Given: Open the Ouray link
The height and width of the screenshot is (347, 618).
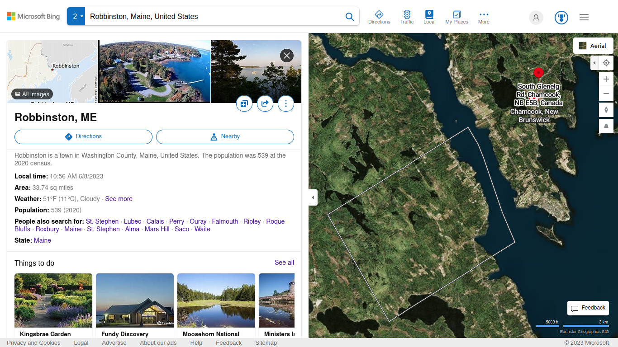Looking at the screenshot, I should 198,221.
